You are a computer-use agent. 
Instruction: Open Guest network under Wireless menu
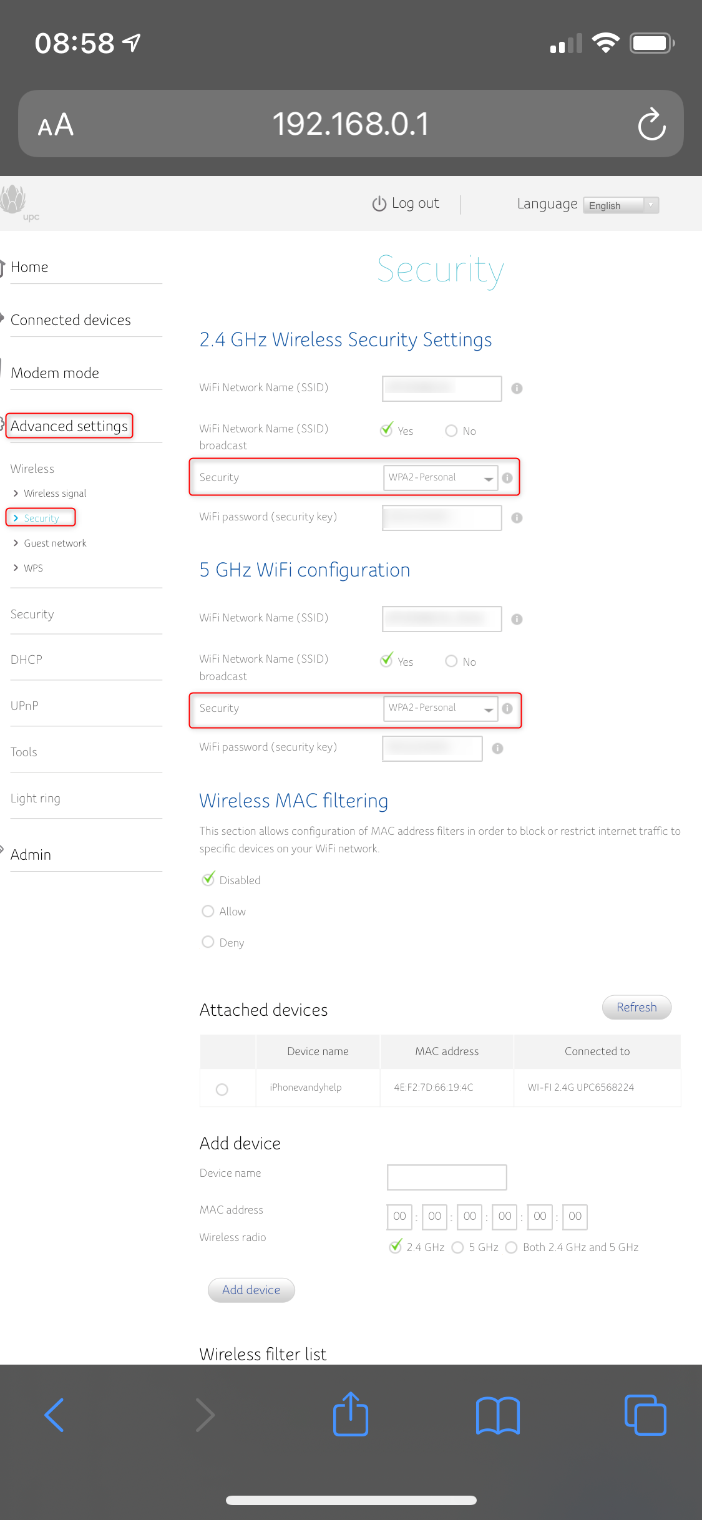pos(55,543)
